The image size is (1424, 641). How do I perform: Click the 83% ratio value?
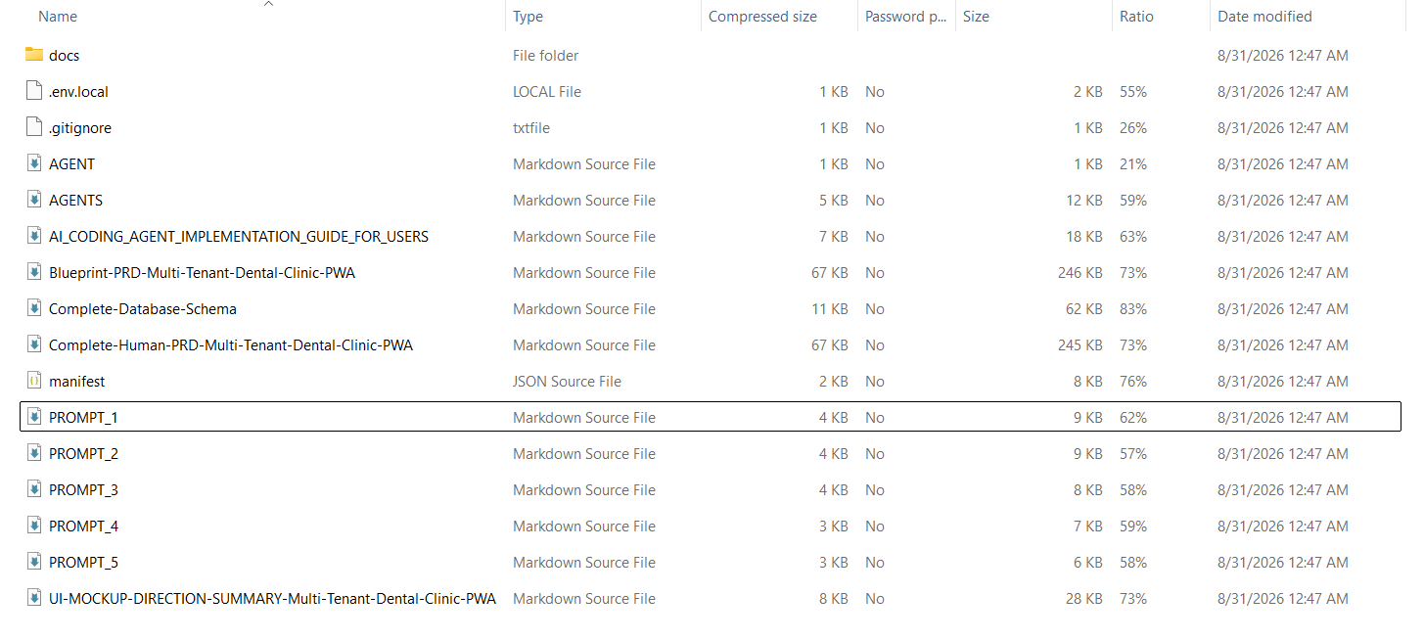click(x=1133, y=309)
